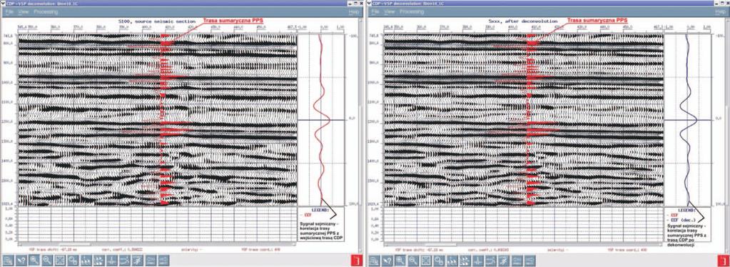
Task: Click the last horizontal-lines icon in right window toolbar
Action: (x=530, y=261)
